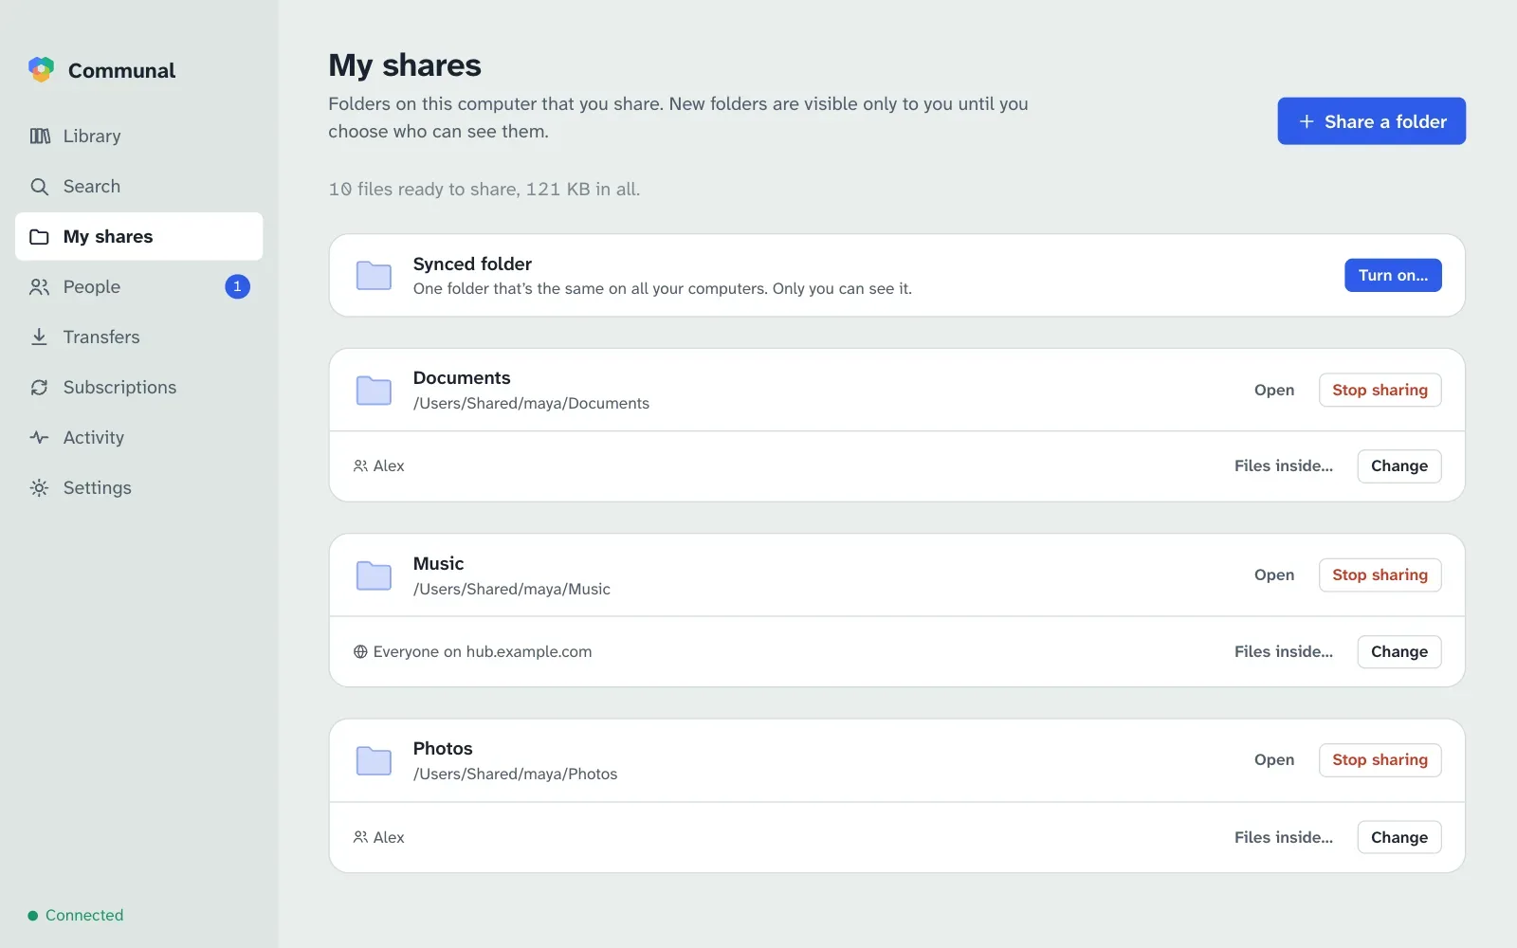The image size is (1517, 948).
Task: Open the Library section
Action: 138,136
